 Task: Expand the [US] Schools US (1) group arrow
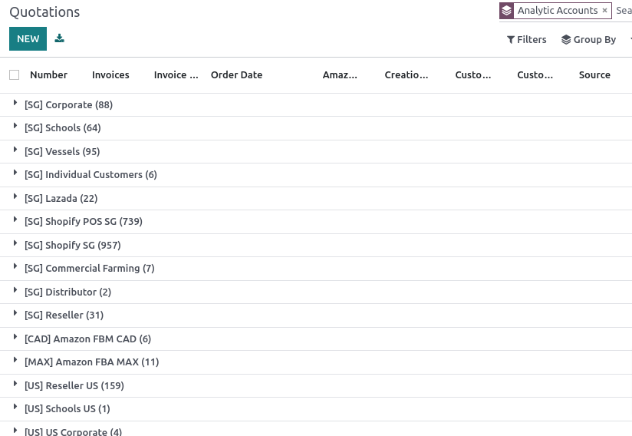pyautogui.click(x=15, y=406)
